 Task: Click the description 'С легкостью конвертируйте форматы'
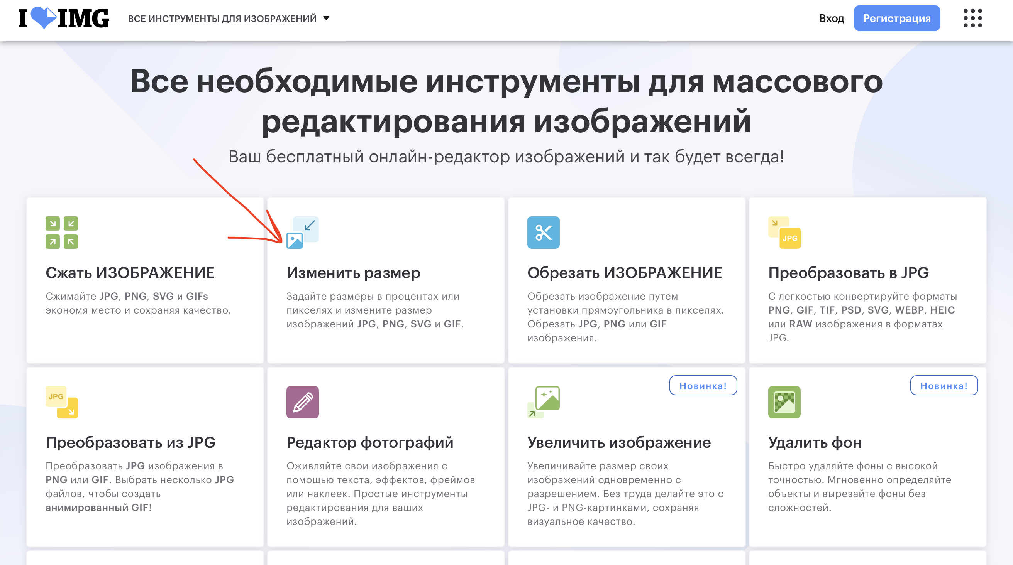coord(862,317)
